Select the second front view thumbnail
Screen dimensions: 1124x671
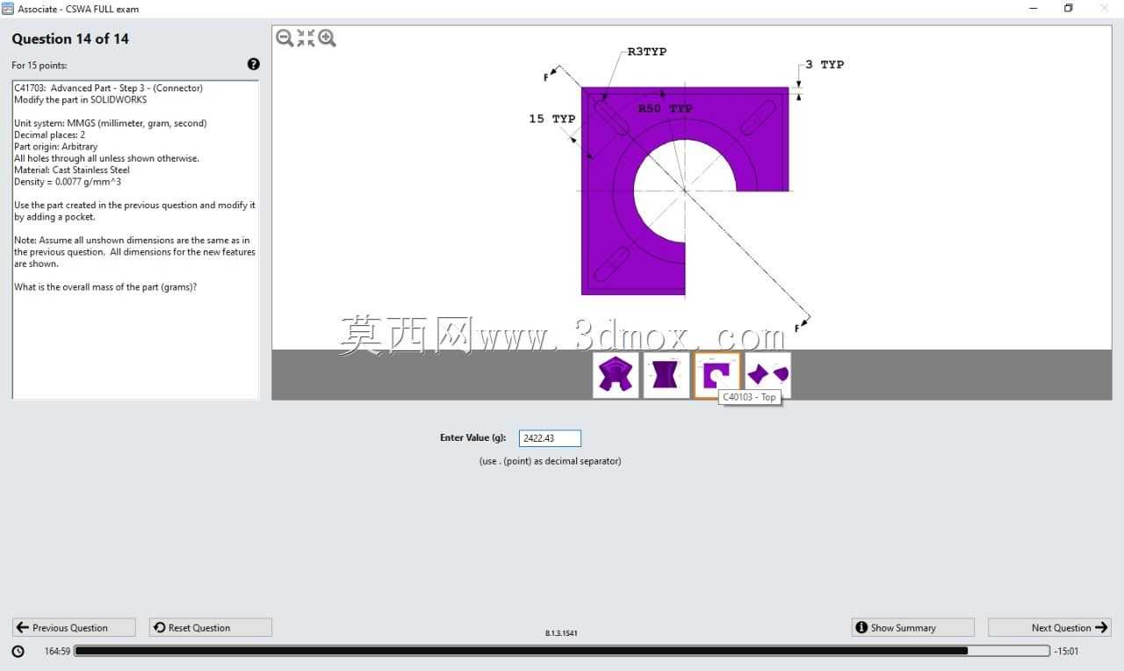(x=666, y=375)
